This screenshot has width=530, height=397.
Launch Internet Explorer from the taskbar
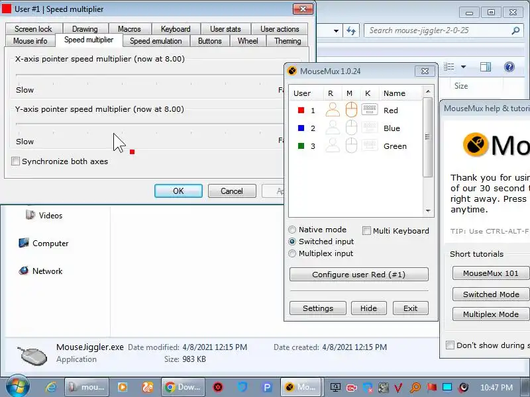[x=51, y=387]
